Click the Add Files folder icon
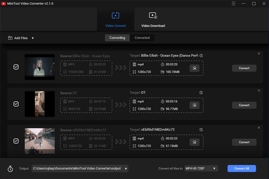 point(10,38)
